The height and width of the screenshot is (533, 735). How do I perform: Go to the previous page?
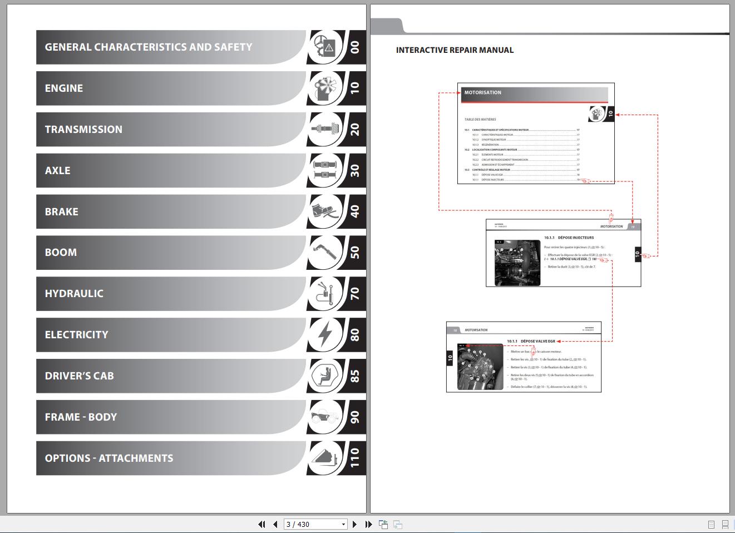pyautogui.click(x=275, y=524)
